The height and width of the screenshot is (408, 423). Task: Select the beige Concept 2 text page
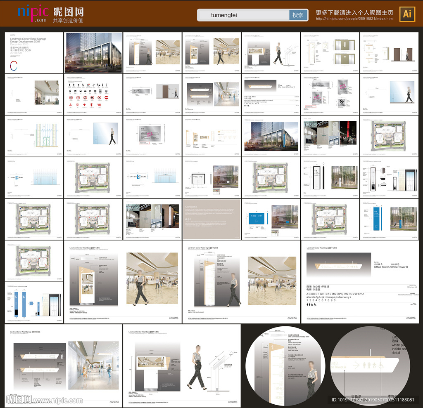point(211,219)
